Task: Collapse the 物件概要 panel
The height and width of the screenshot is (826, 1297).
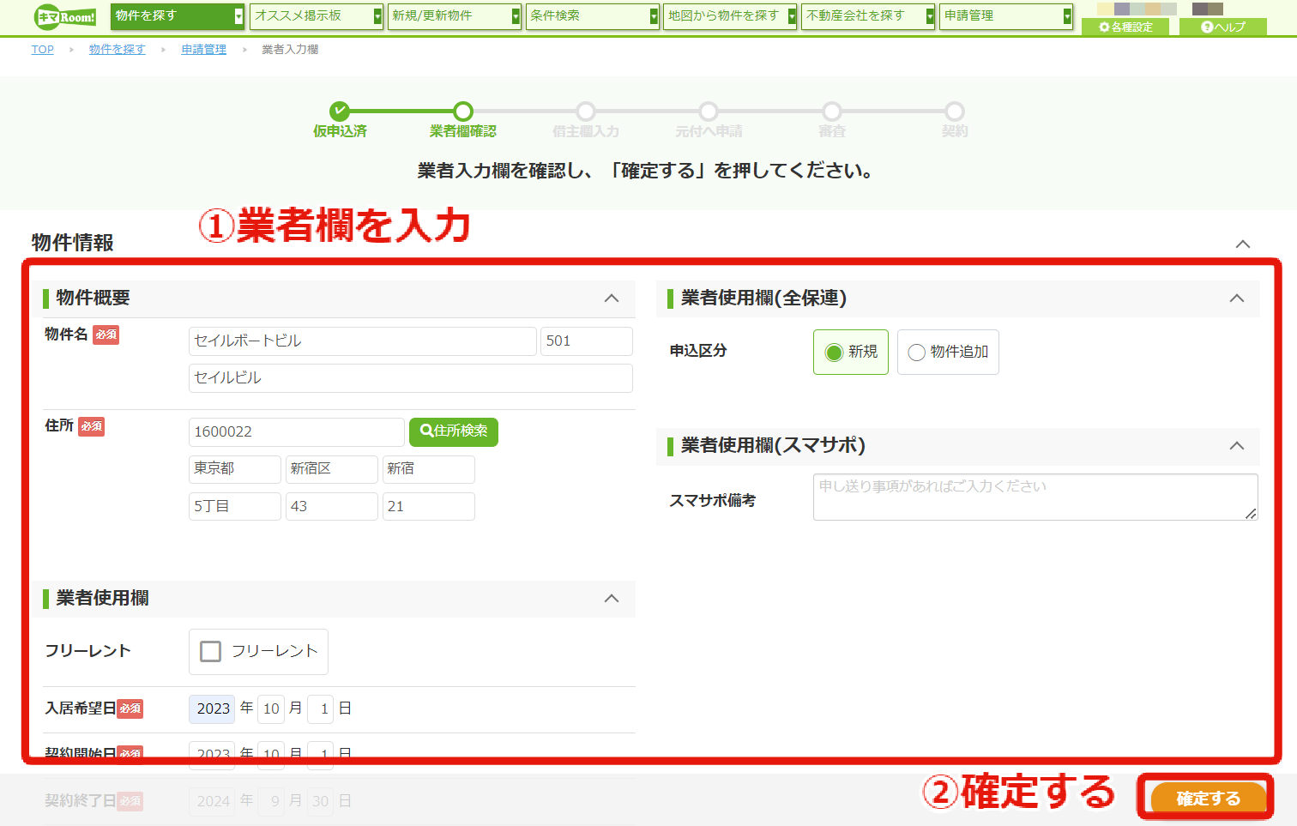Action: [612, 298]
